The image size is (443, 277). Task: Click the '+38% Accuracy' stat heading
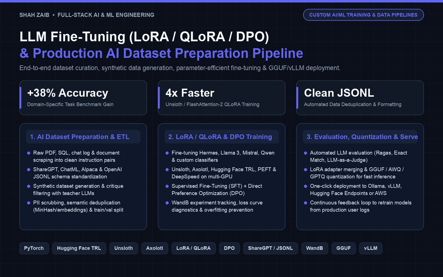pos(68,93)
